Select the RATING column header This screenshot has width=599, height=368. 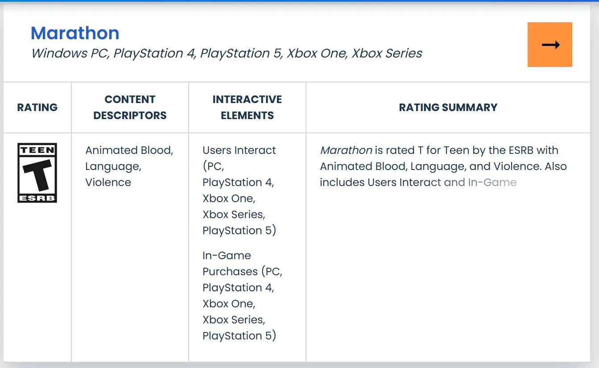point(37,108)
